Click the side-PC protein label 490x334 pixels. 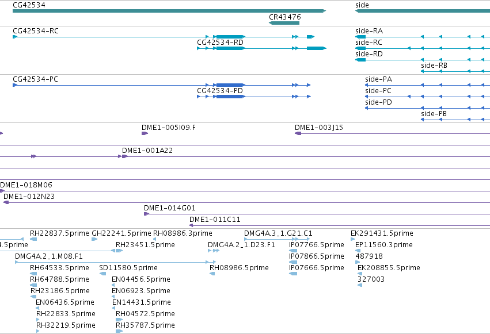tap(378, 91)
